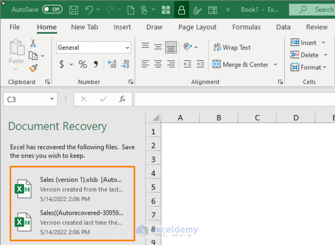
Task: Open the Format cells menu button
Action: coord(308,67)
